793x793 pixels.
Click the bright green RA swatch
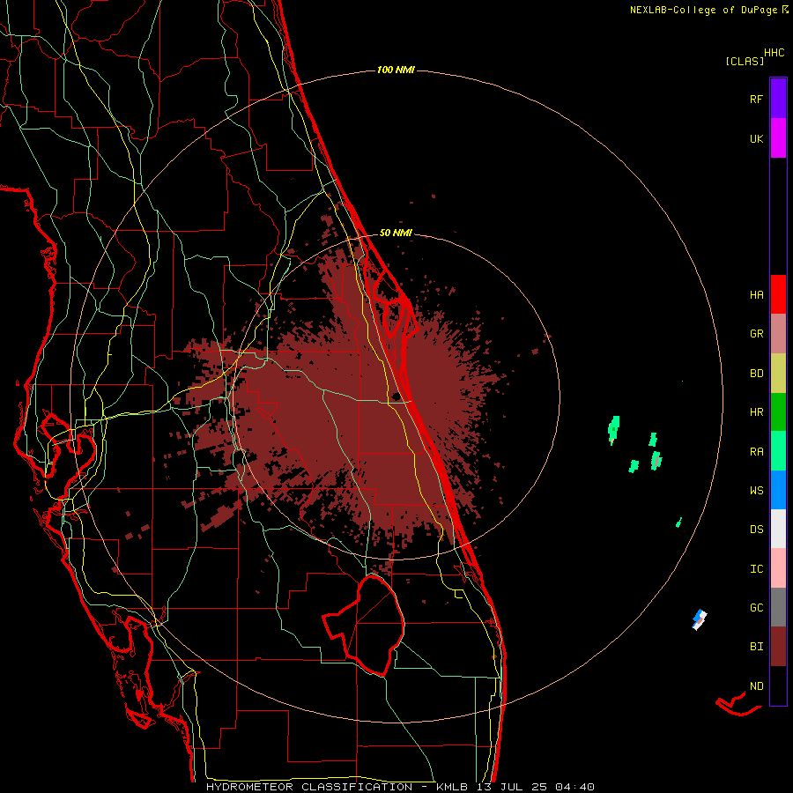point(778,451)
